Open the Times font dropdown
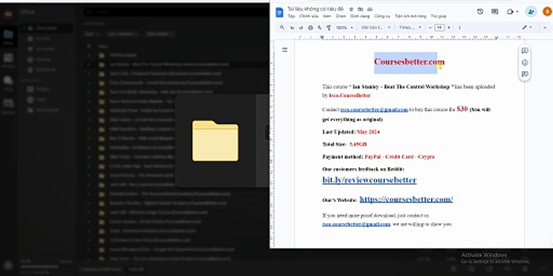Viewport: 553px width, 276px height. coord(410,28)
